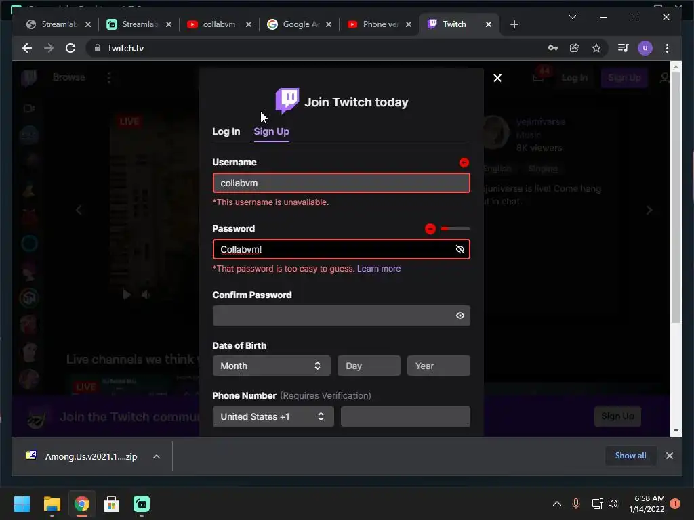694x520 pixels.
Task: Click the microphone tray icon
Action: pyautogui.click(x=576, y=504)
